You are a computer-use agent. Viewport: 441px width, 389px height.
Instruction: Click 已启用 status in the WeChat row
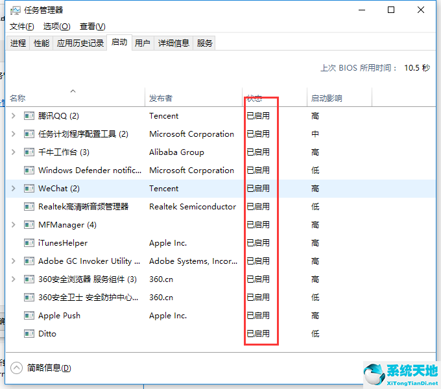pos(258,188)
